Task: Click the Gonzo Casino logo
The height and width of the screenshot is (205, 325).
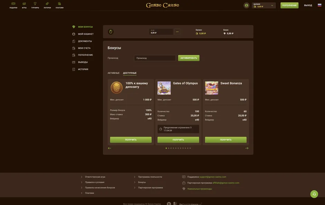Action: click(162, 5)
